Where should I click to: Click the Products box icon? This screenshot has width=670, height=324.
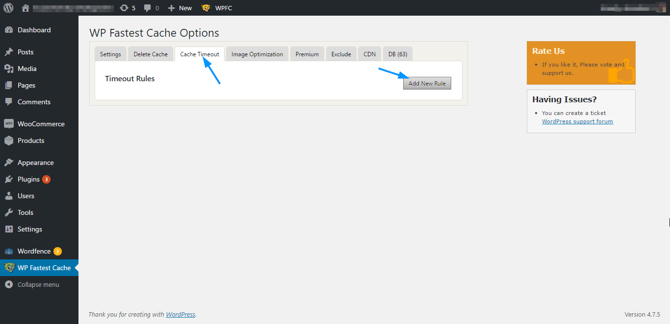tap(9, 140)
